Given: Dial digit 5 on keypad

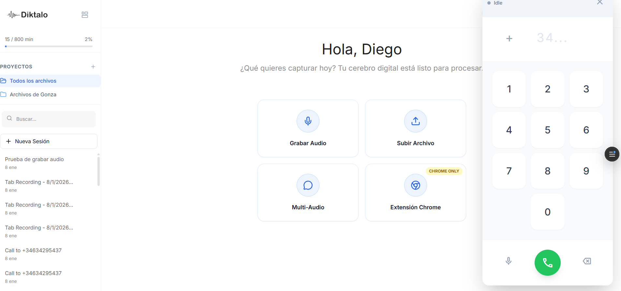Looking at the screenshot, I should pos(548,130).
